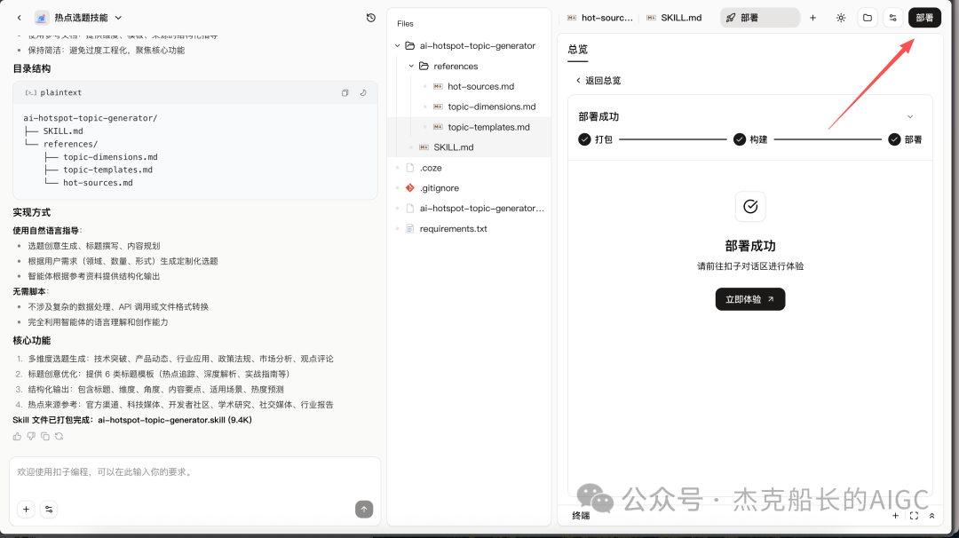Viewport: 959px width, 538px height.
Task: Toggle file panel folder icon
Action: (868, 18)
